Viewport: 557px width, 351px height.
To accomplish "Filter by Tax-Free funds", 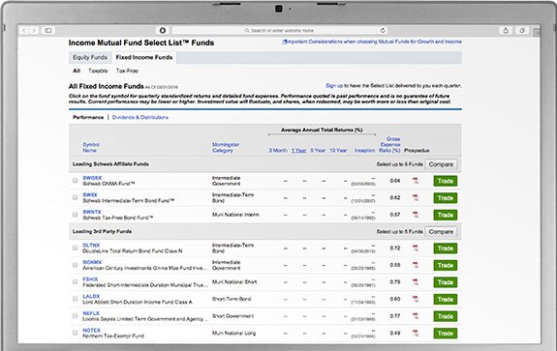I will pyautogui.click(x=127, y=71).
